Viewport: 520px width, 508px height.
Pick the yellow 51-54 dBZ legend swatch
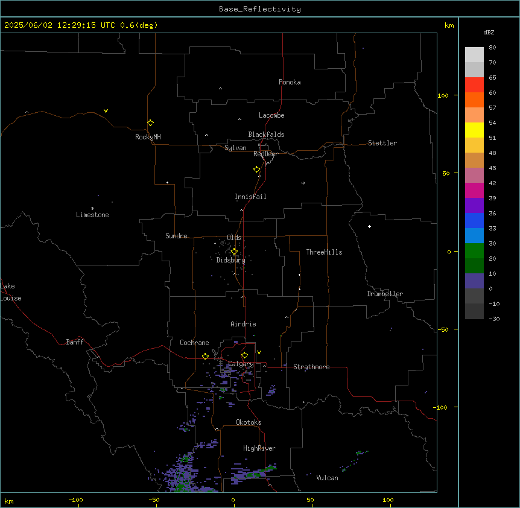click(474, 130)
